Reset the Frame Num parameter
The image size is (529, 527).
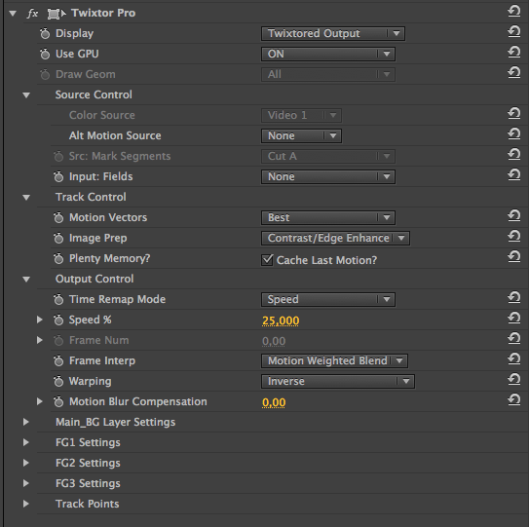(513, 338)
